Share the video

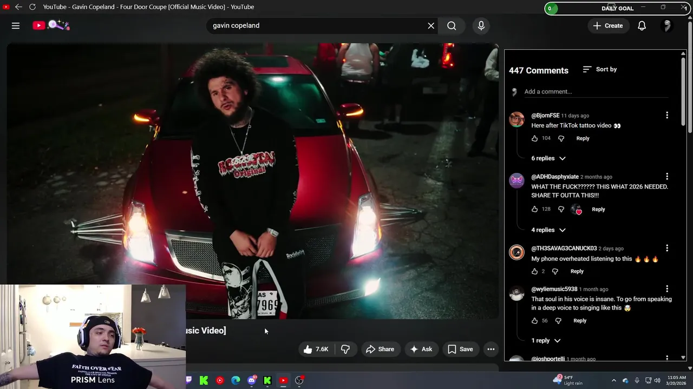tap(380, 349)
